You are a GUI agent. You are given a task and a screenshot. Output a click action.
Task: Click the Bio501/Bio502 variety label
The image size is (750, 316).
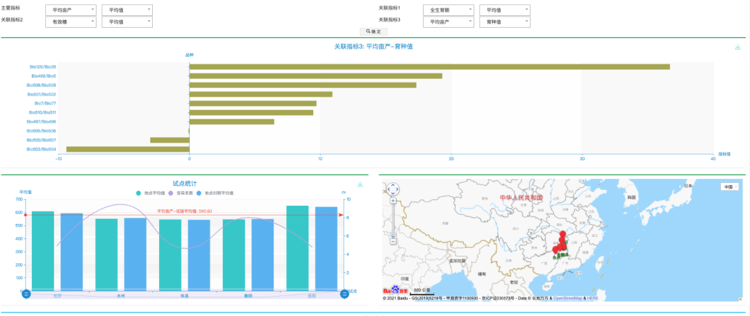pyautogui.click(x=42, y=94)
